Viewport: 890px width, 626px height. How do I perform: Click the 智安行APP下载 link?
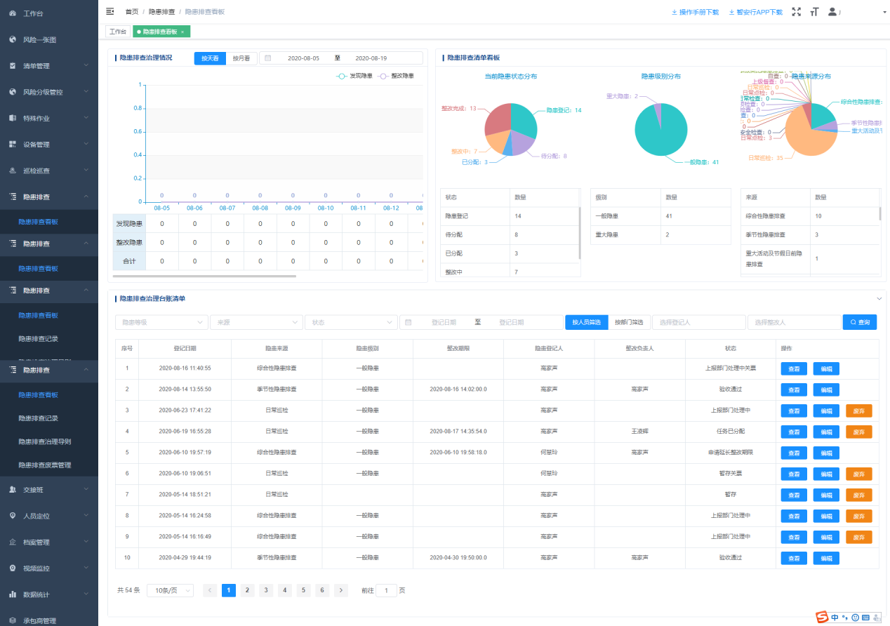pyautogui.click(x=755, y=12)
